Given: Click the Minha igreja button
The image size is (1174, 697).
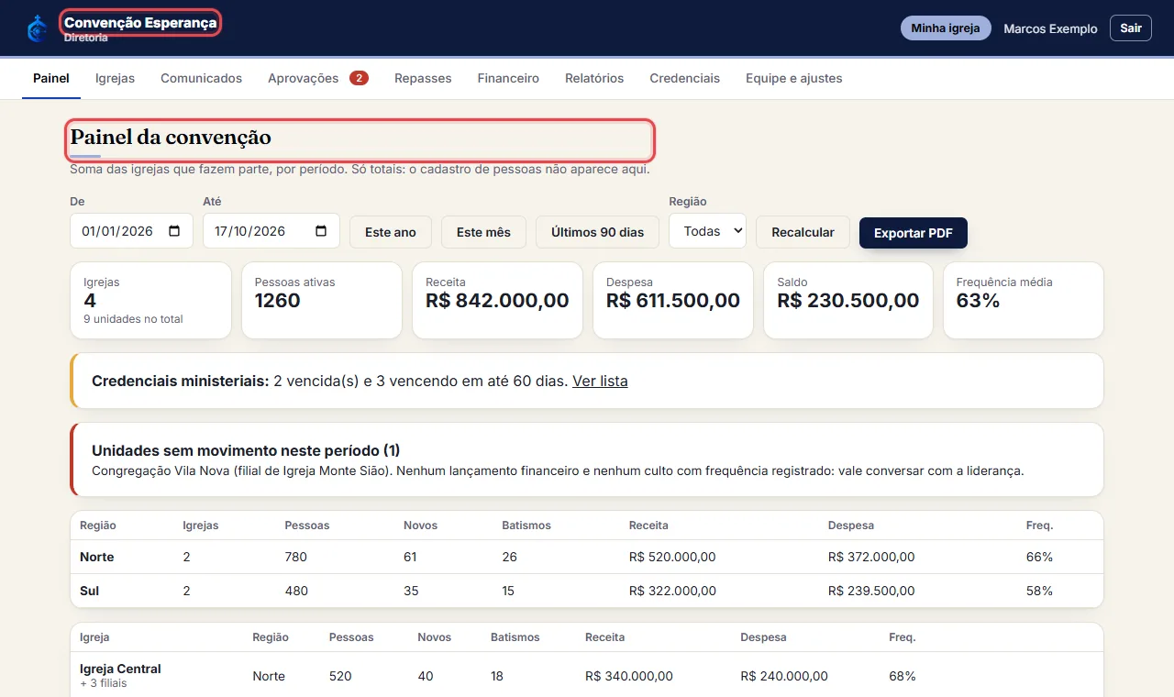Looking at the screenshot, I should pyautogui.click(x=945, y=28).
